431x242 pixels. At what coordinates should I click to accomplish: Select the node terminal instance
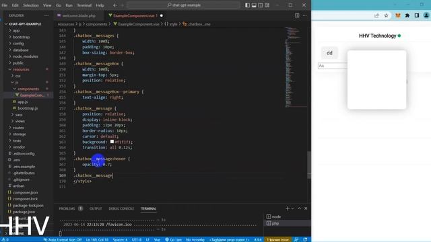tap(288, 216)
